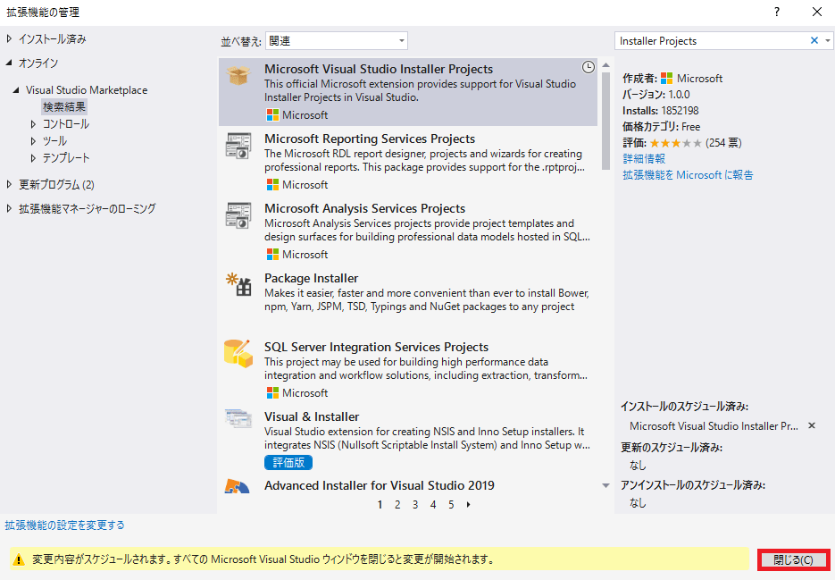Expand the ツール category
Screen dimensions: 835x580
click(x=33, y=141)
